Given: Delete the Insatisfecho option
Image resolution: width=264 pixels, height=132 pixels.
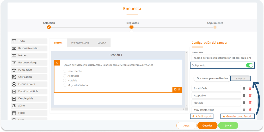Looking at the screenshot, I should (x=250, y=88).
